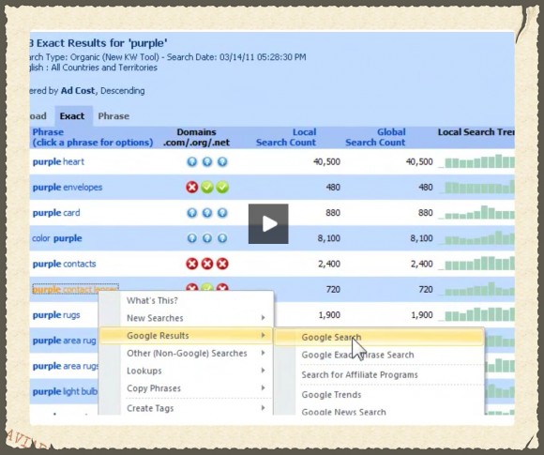Open Create Tags submenu
544x455 pixels.
(186, 408)
